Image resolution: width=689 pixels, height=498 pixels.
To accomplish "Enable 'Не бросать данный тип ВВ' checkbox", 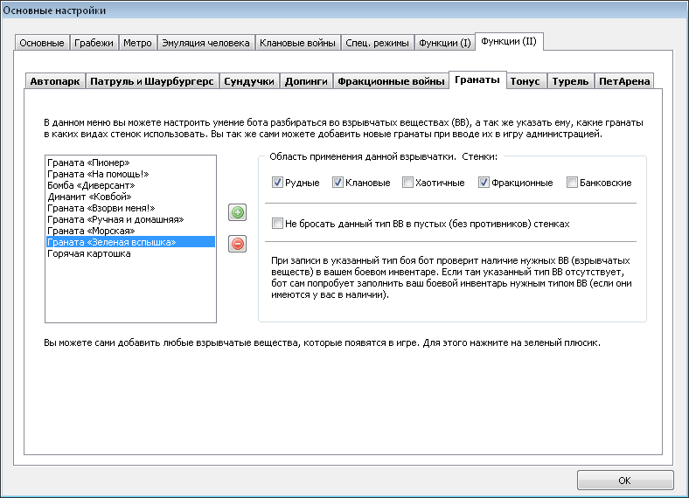I will point(277,224).
